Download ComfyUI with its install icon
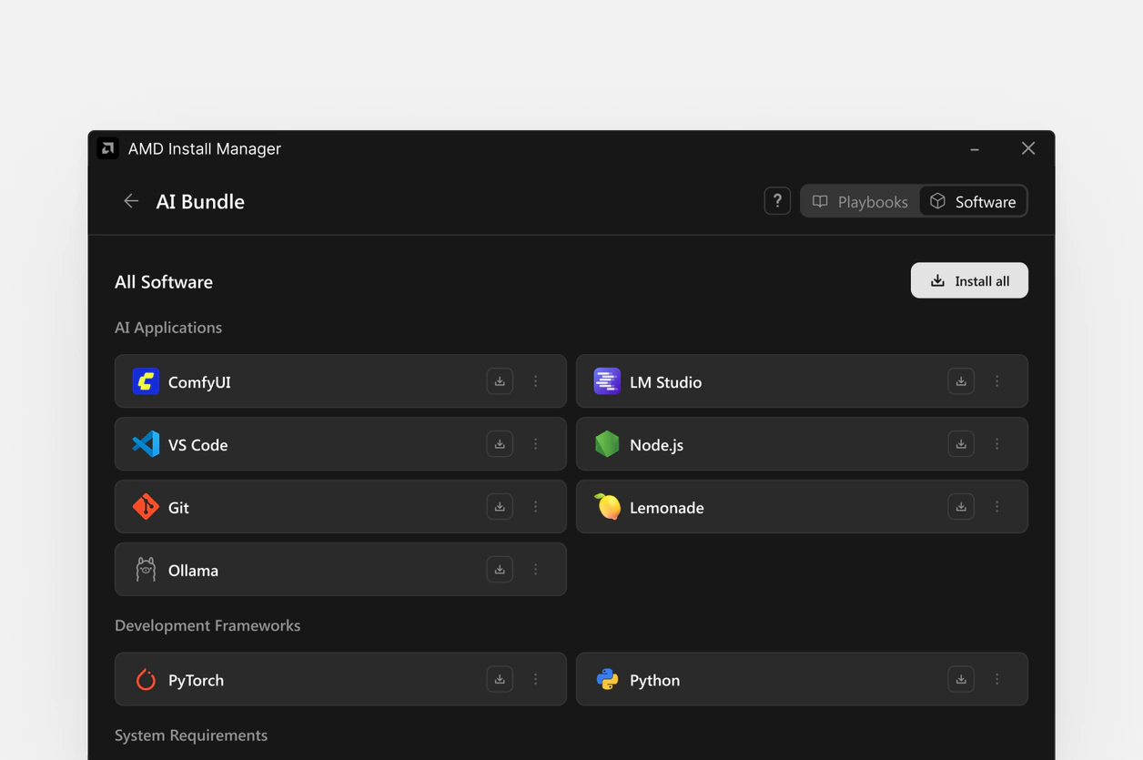1143x760 pixels. [500, 381]
